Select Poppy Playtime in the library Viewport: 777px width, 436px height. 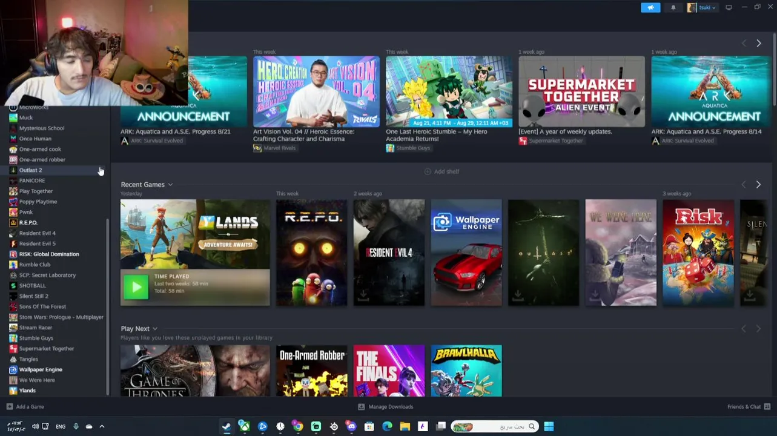click(38, 202)
